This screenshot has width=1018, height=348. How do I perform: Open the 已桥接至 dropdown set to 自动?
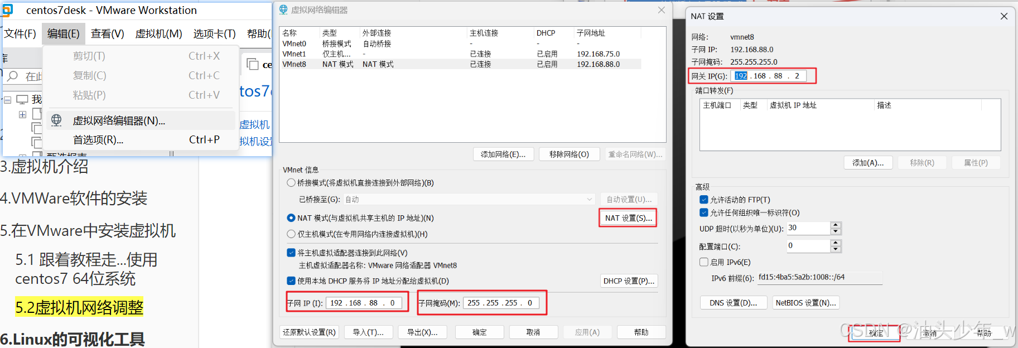(469, 199)
